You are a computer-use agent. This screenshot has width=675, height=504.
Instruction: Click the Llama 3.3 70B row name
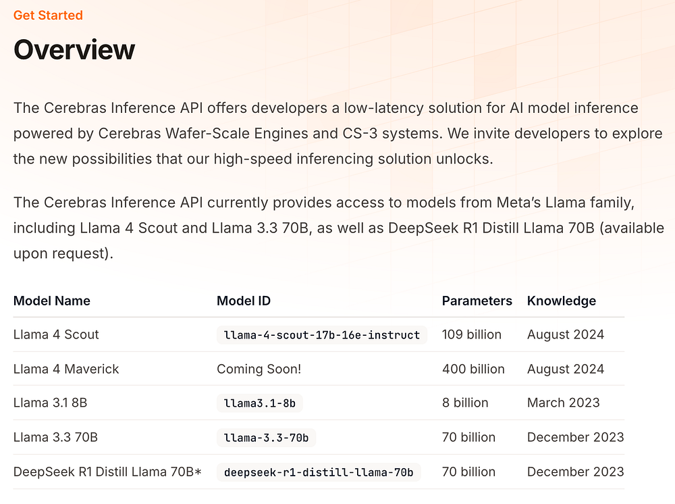[x=55, y=437]
